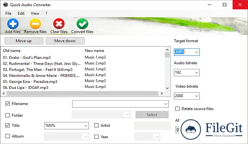Select "02. Rudimental - These Days" row
Screen dimensions: 248x144
pyautogui.click(x=42, y=63)
